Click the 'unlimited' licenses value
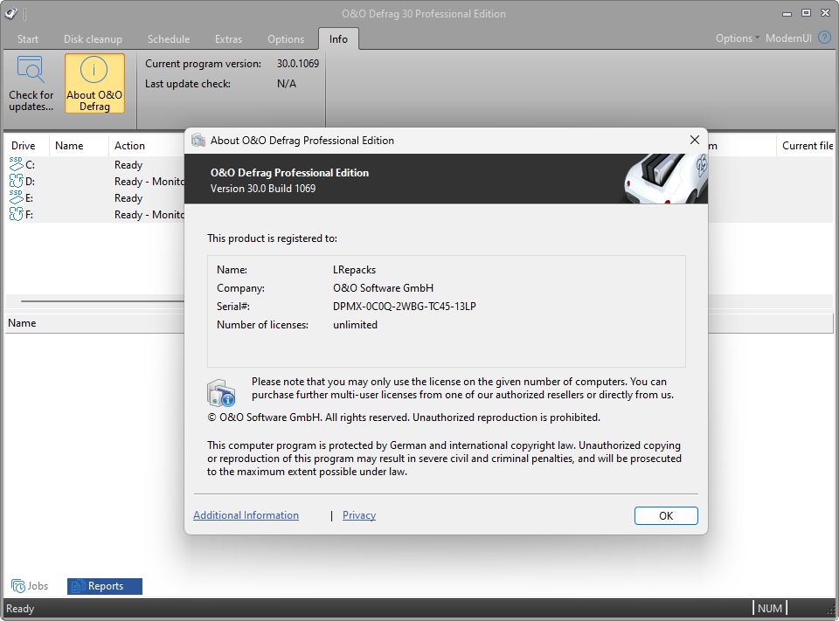The image size is (839, 621). click(x=356, y=325)
